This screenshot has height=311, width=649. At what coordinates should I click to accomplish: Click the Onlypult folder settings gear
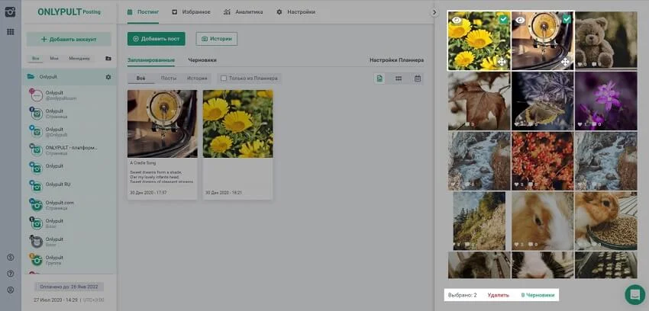pyautogui.click(x=108, y=77)
